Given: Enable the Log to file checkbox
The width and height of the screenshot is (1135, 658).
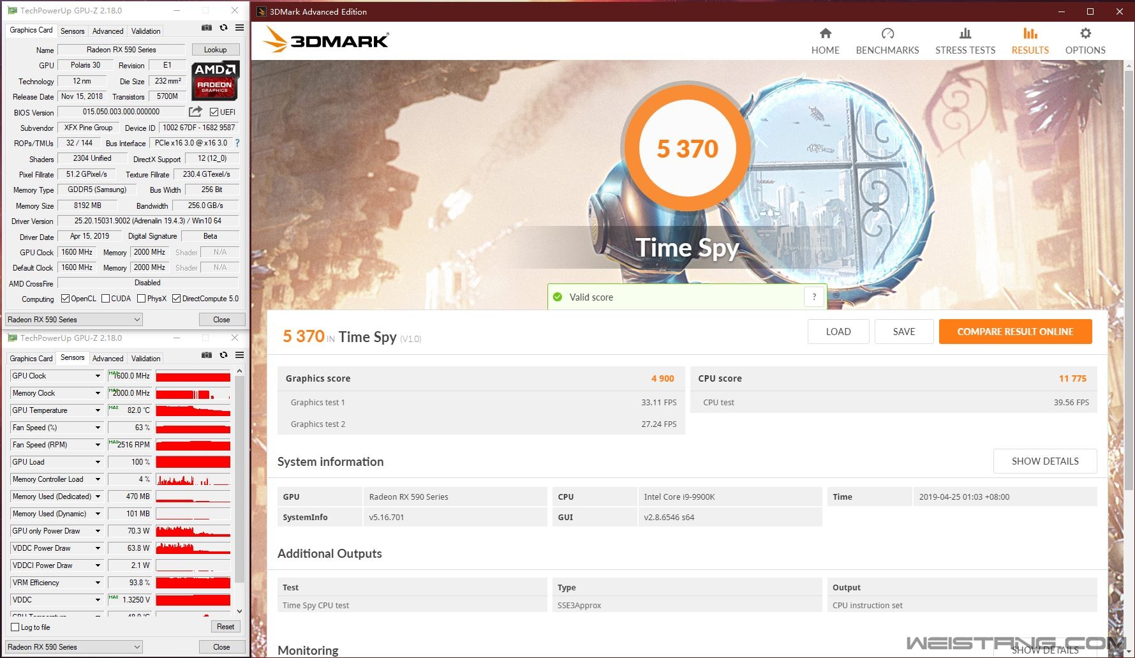Looking at the screenshot, I should (x=15, y=627).
